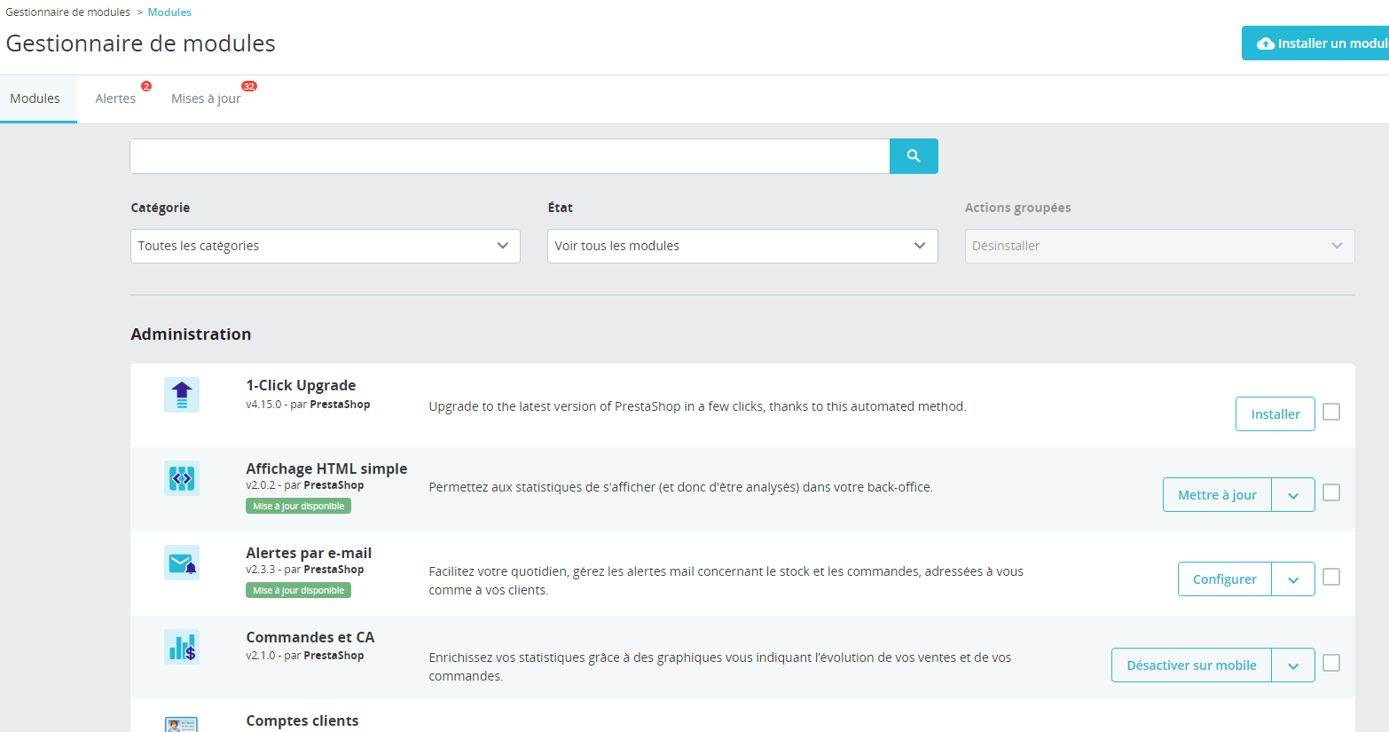Click the search magnifier icon

[914, 155]
